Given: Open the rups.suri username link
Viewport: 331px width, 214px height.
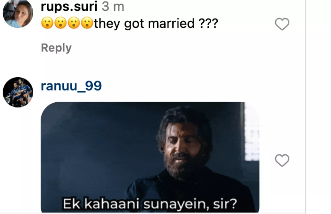Looking at the screenshot, I should point(69,7).
